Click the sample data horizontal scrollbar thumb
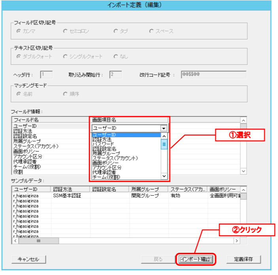Image resolution: width=278 pixels, height=275 pixels. click(39, 241)
